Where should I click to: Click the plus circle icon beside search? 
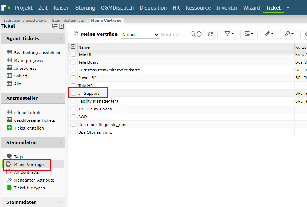199,34
